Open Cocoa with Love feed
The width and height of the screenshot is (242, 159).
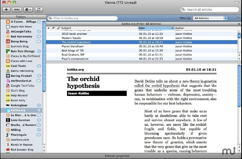[x=21, y=61]
